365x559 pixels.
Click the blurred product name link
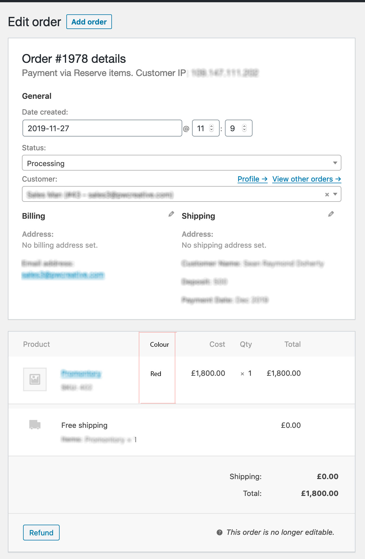(x=81, y=374)
